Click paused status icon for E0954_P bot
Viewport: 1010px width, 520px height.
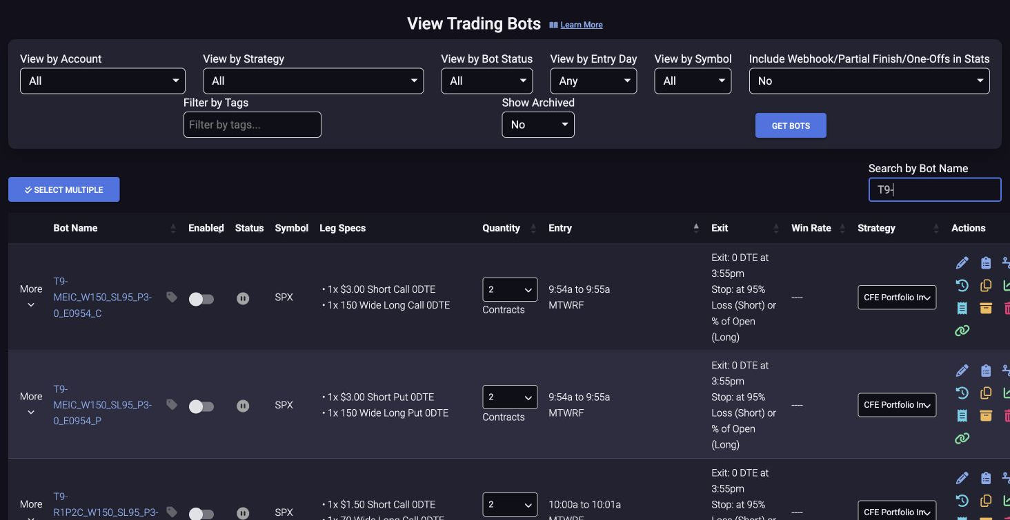243,406
